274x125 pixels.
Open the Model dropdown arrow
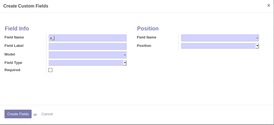[x=125, y=55]
